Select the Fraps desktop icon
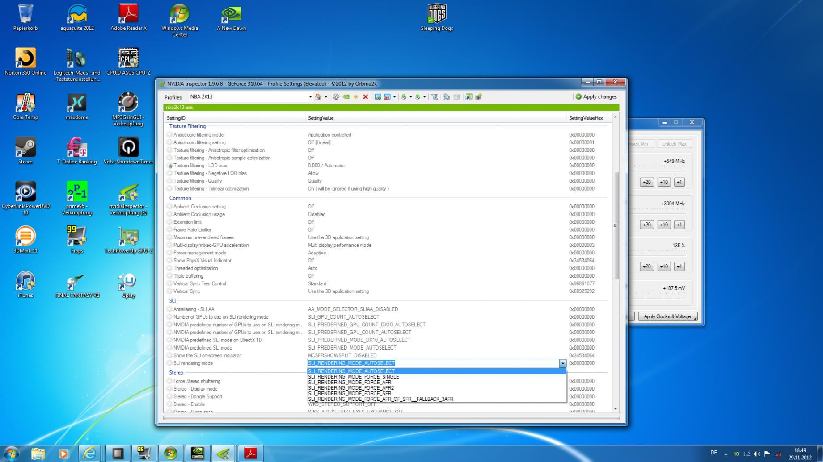This screenshot has height=462, width=823. [x=77, y=240]
